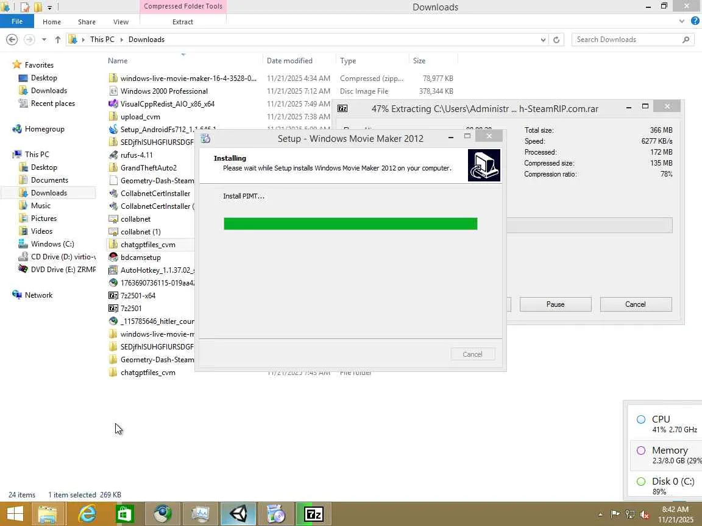Go up one folder level arrow
Screen dimensions: 702x526
[x=58, y=40]
